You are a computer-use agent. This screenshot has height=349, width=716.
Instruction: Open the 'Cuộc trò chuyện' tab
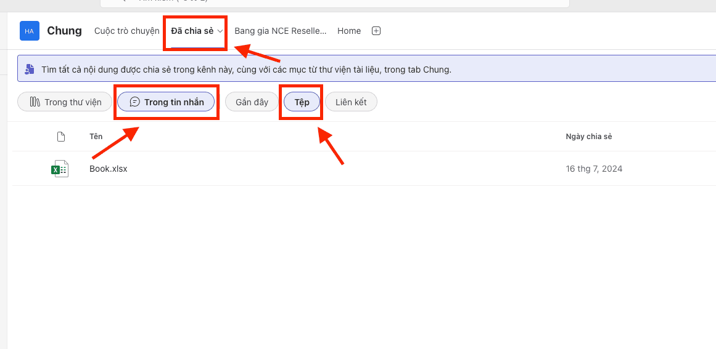pos(126,31)
